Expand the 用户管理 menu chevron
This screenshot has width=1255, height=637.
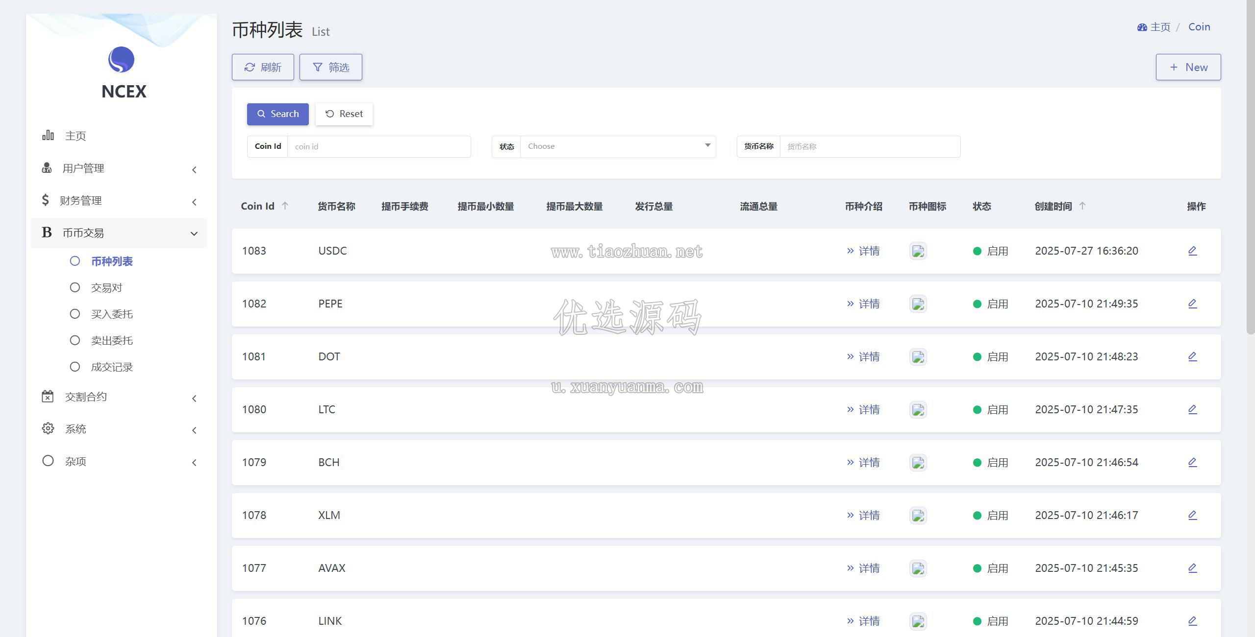[194, 169]
